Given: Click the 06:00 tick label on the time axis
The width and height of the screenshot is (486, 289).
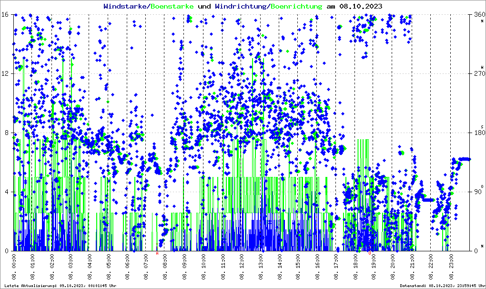Looking at the screenshot, I should pyautogui.click(x=127, y=265).
